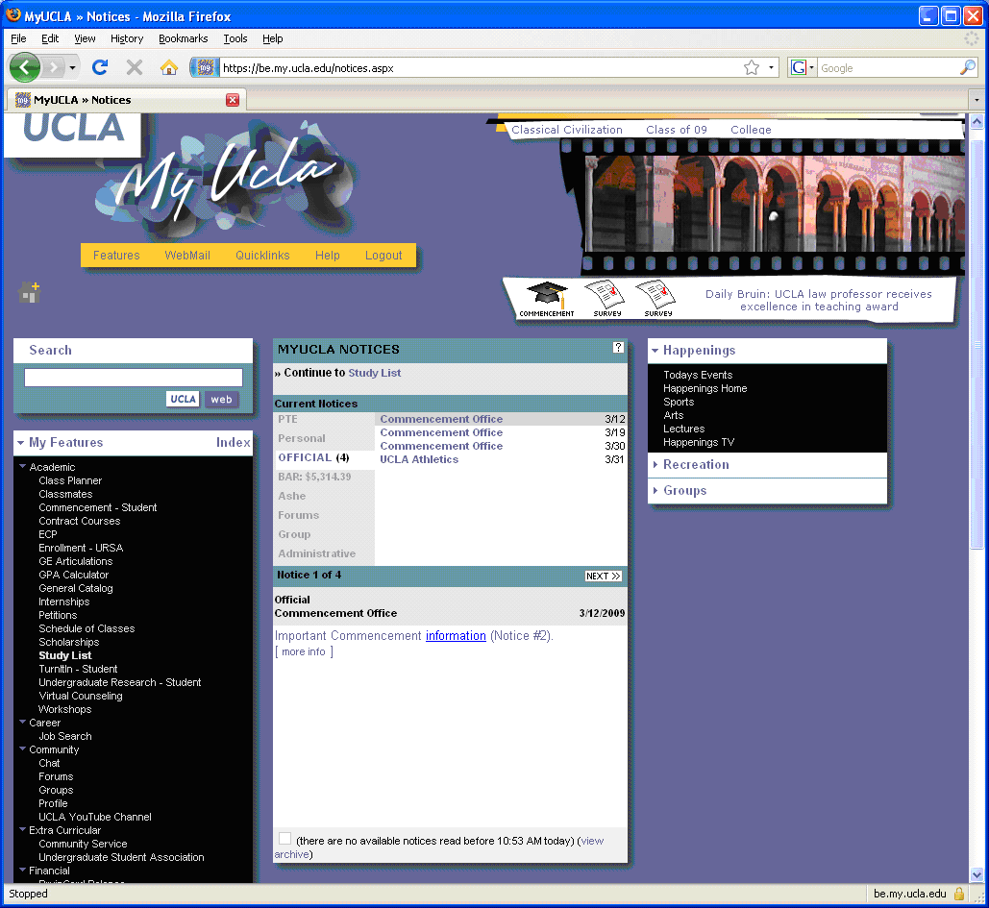The image size is (989, 908).
Task: Click the Commencement graduation cap icon
Action: [x=546, y=296]
